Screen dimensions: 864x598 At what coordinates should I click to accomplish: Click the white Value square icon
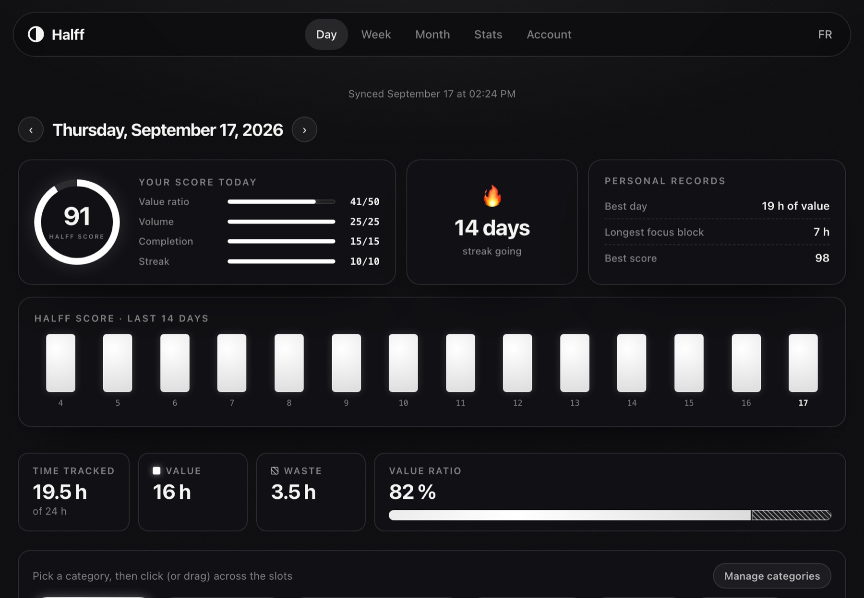pos(156,471)
